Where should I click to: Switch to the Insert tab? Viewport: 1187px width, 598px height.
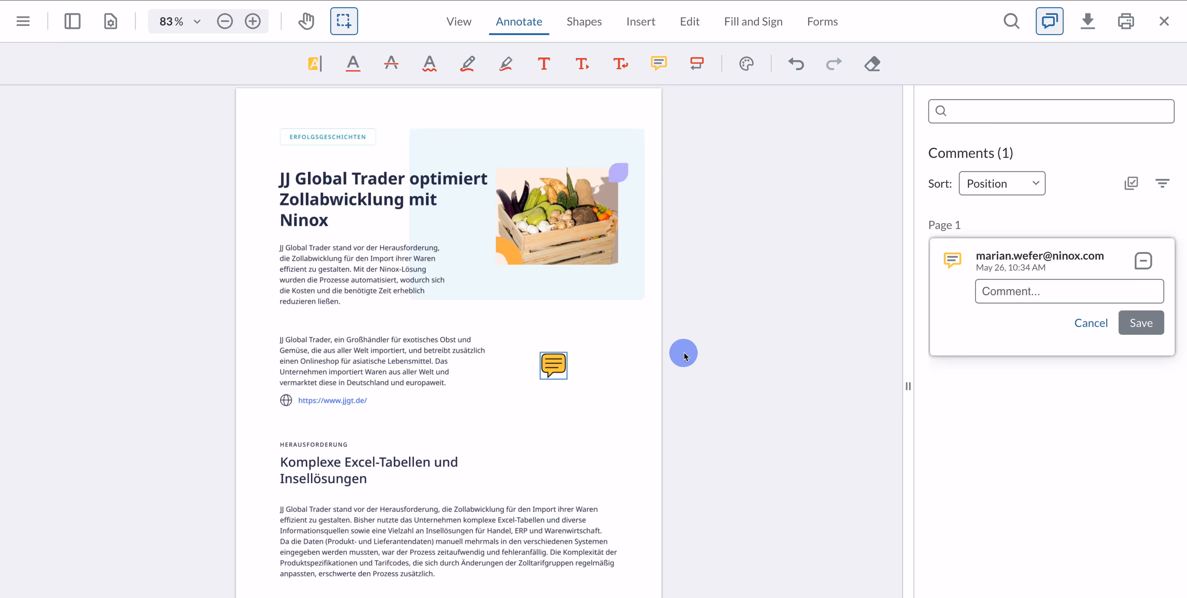641,21
